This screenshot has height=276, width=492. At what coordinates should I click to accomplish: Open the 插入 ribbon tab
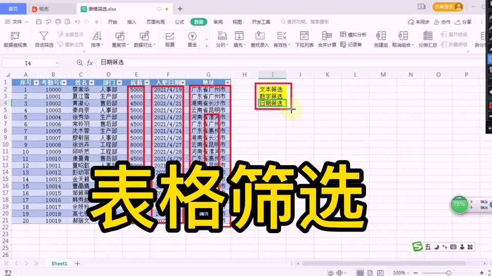click(x=132, y=22)
